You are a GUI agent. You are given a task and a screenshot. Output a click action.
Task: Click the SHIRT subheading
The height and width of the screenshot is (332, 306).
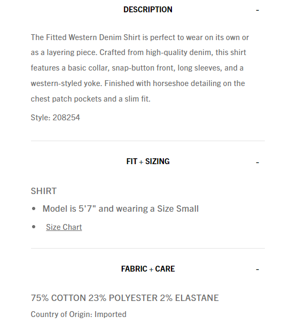tap(44, 191)
